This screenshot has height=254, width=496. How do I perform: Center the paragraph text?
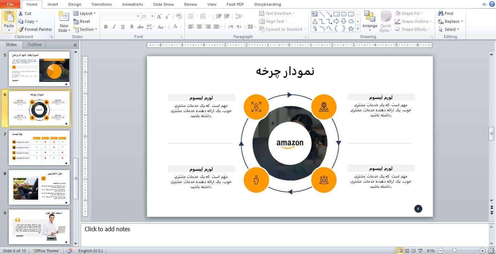(x=199, y=26)
